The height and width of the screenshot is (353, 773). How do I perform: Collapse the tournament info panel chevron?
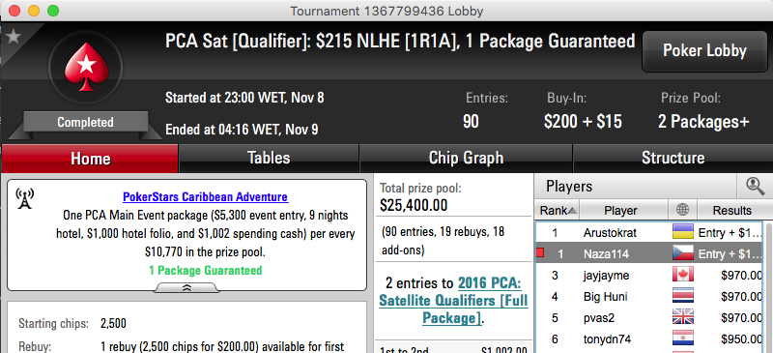[186, 288]
